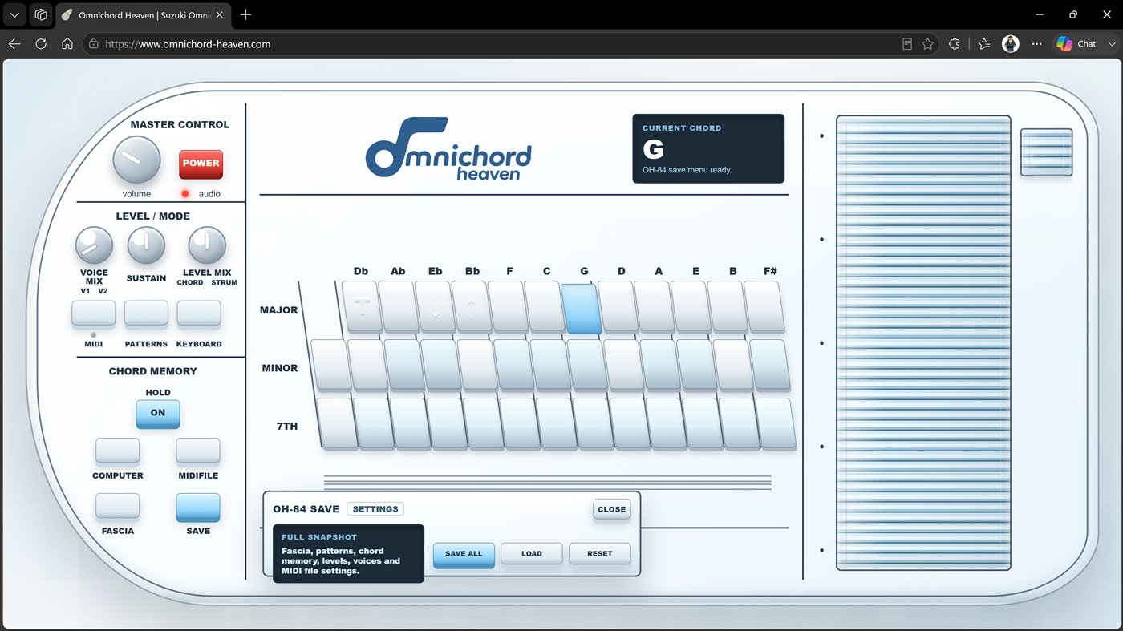Click LOAD in the save menu

tap(532, 554)
